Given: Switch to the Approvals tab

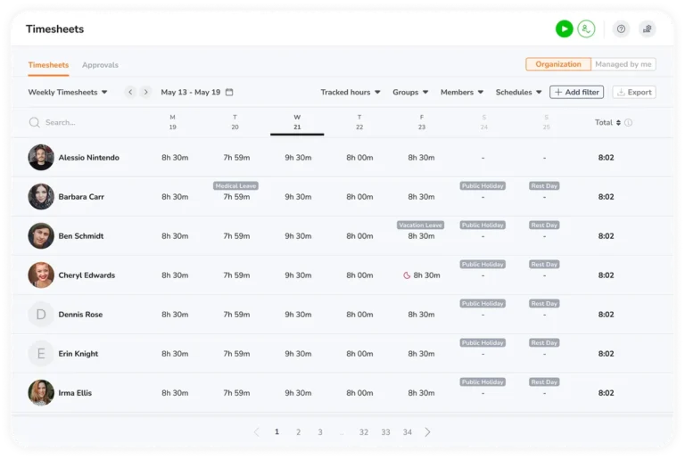Looking at the screenshot, I should (x=100, y=65).
